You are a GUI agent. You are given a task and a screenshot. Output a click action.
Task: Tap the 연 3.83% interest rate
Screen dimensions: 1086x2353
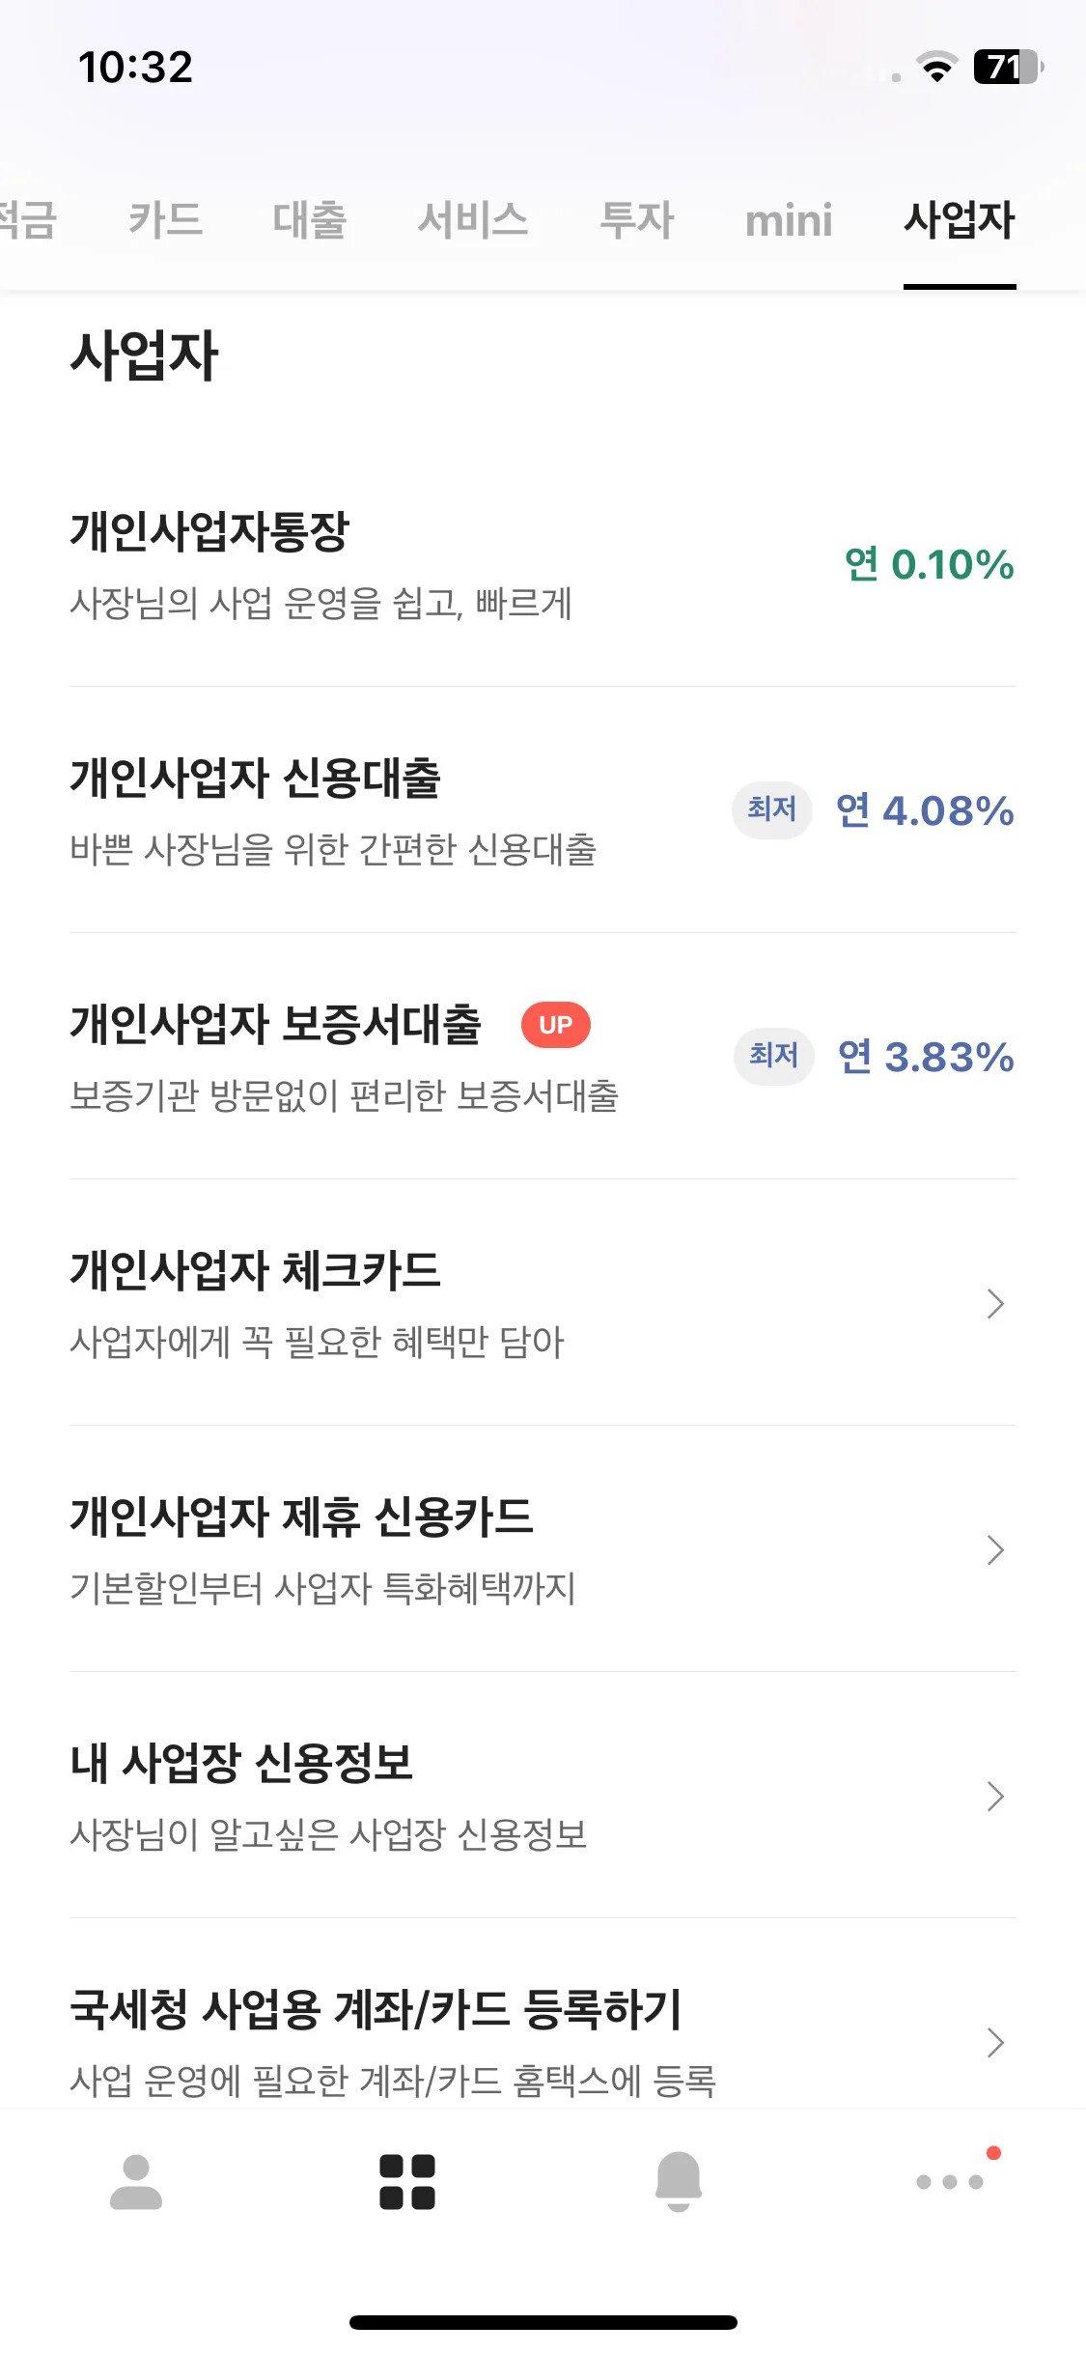point(927,1057)
